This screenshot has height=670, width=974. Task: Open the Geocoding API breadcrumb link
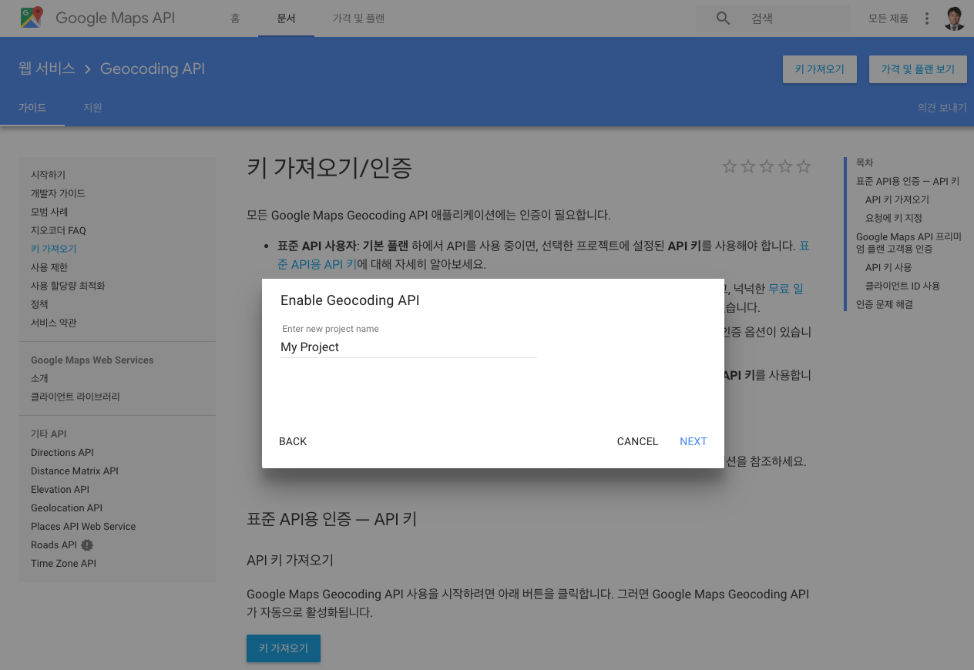(x=153, y=69)
